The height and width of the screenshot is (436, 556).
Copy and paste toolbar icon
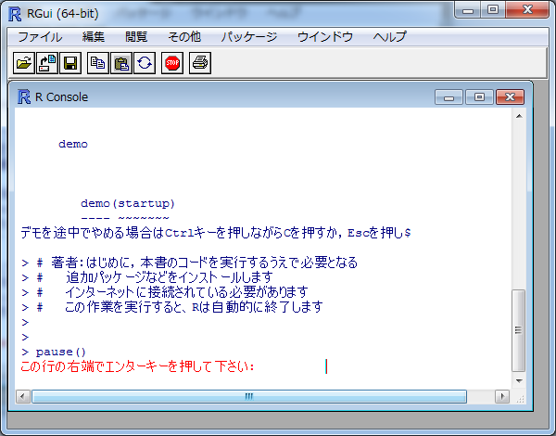tap(145, 63)
